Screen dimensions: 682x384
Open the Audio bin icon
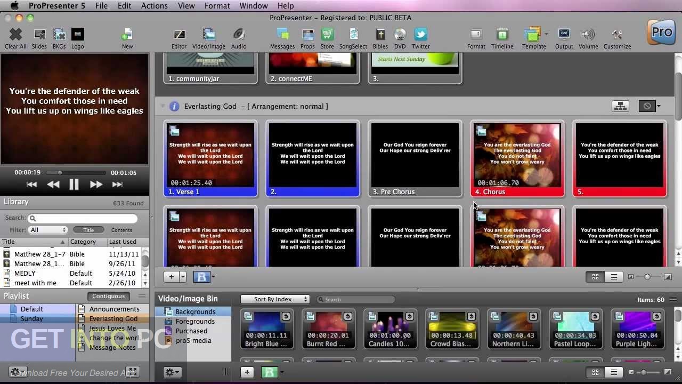[239, 35]
